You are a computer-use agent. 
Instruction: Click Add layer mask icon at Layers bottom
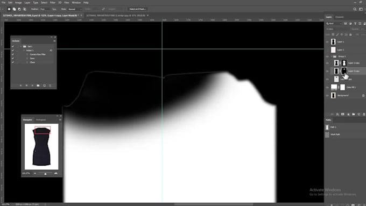click(x=343, y=115)
